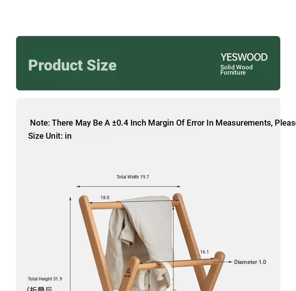The width and height of the screenshot is (296, 291).
Task: Click the Product Size heading
Action: click(72, 65)
